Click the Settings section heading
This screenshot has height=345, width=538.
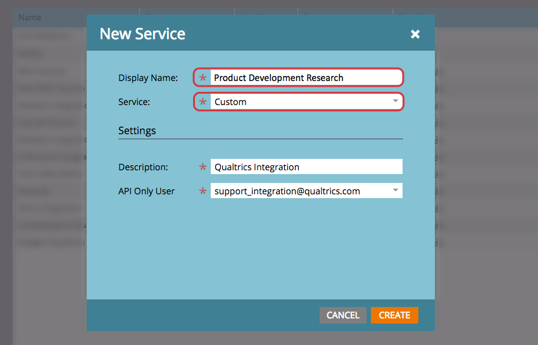137,131
